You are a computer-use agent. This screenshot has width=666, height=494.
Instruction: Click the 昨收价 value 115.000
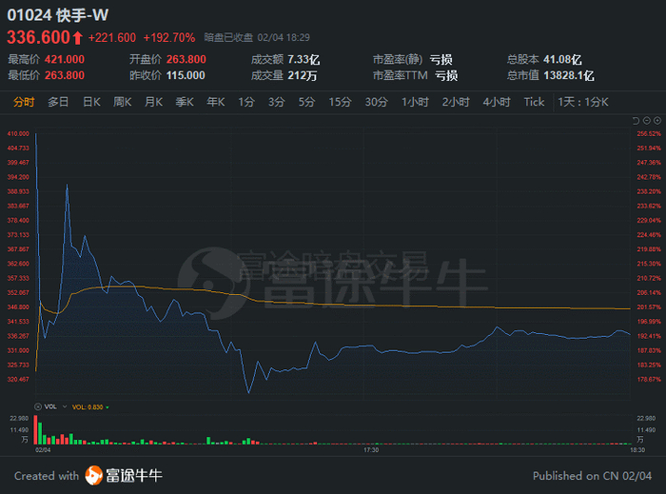pos(186,75)
